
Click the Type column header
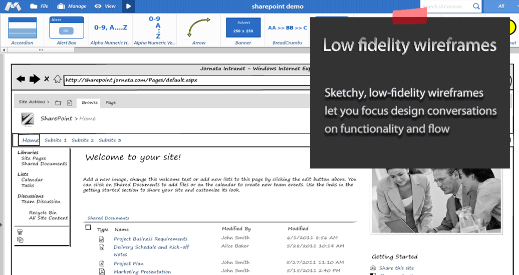pyautogui.click(x=103, y=229)
